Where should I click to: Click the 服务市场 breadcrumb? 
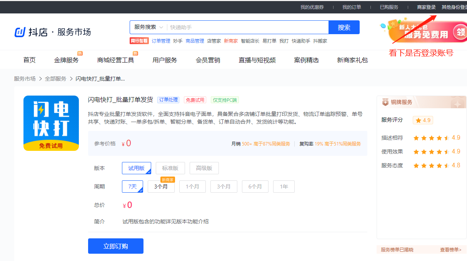coord(25,79)
